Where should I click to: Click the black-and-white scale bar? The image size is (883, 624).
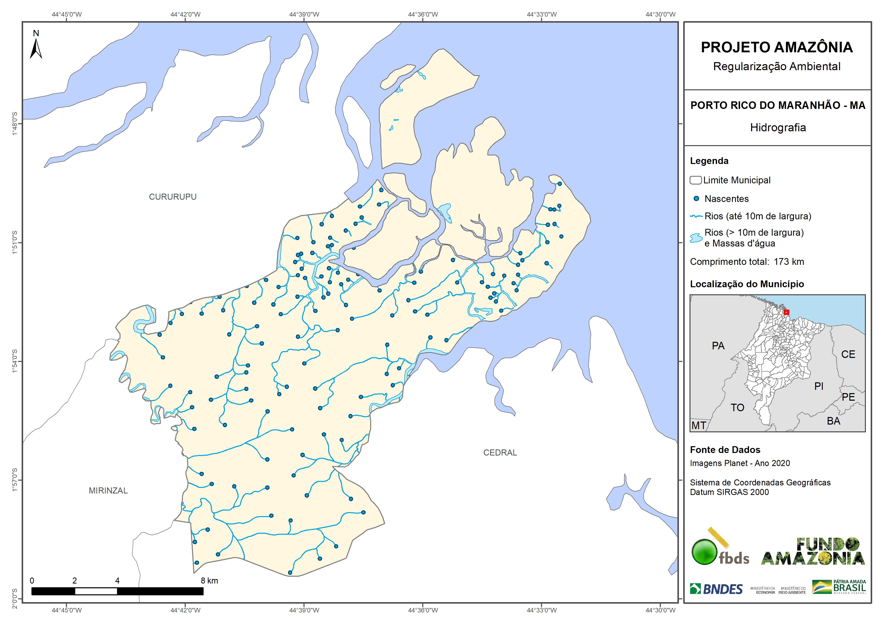117,591
